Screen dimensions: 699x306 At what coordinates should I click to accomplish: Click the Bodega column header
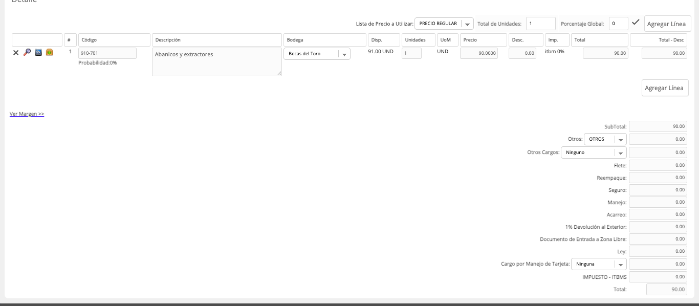point(324,40)
